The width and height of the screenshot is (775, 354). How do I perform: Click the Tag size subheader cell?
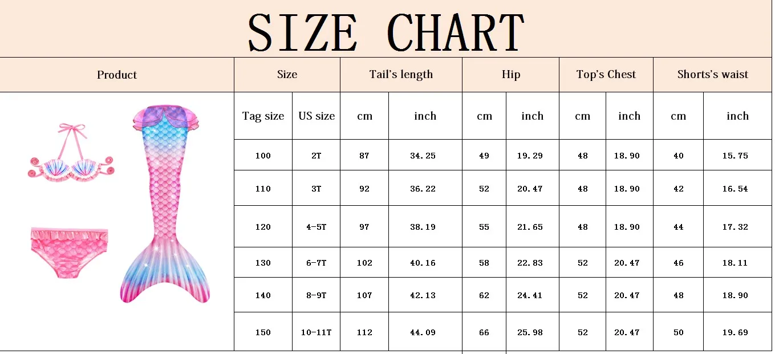[263, 116]
